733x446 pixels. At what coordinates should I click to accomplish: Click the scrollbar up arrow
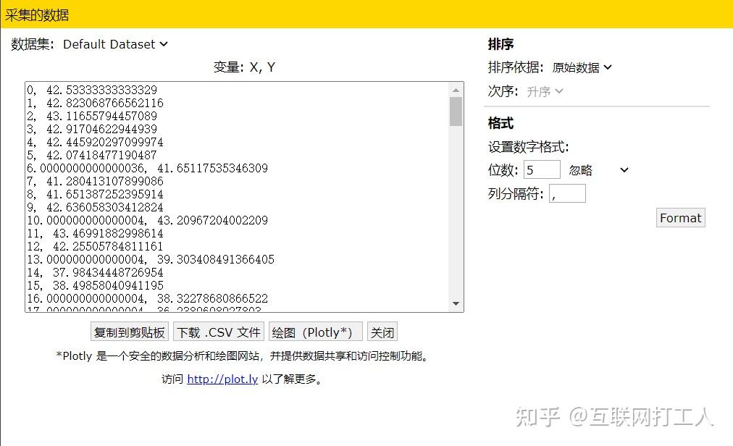[x=457, y=88]
